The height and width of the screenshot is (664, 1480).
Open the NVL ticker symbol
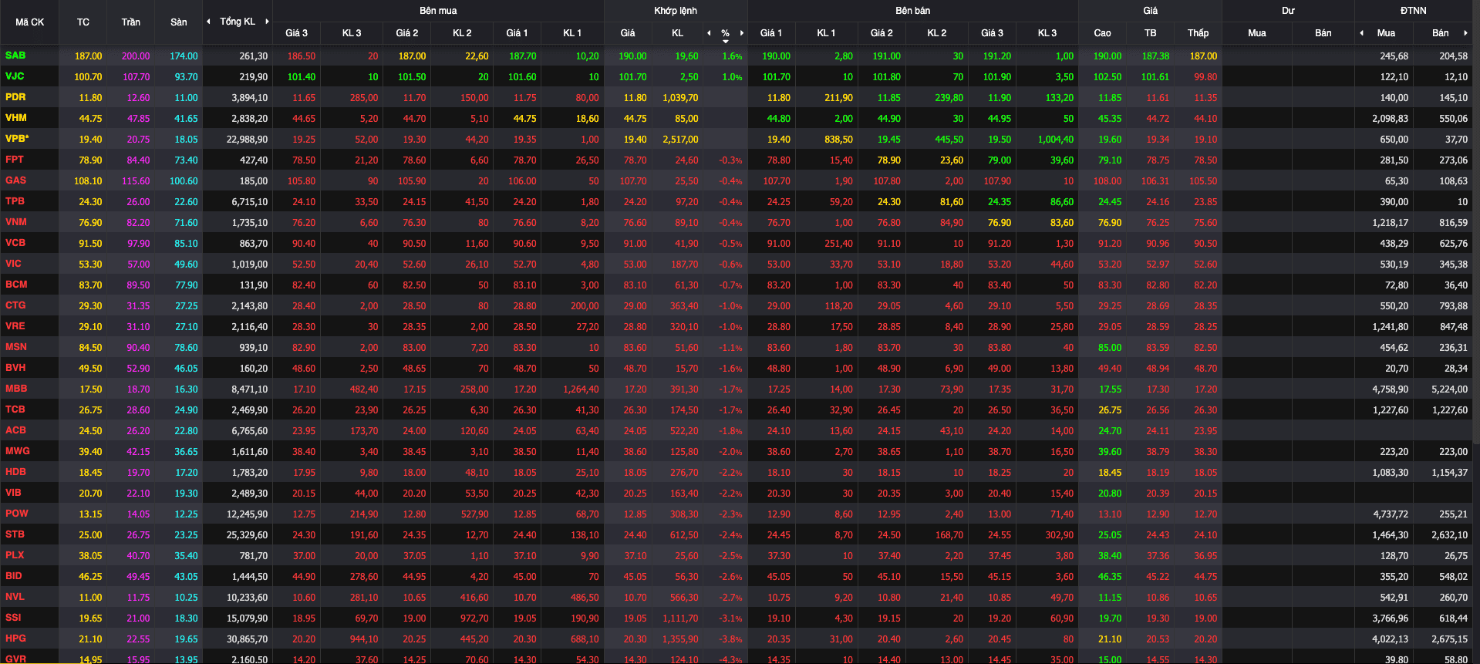[x=15, y=597]
